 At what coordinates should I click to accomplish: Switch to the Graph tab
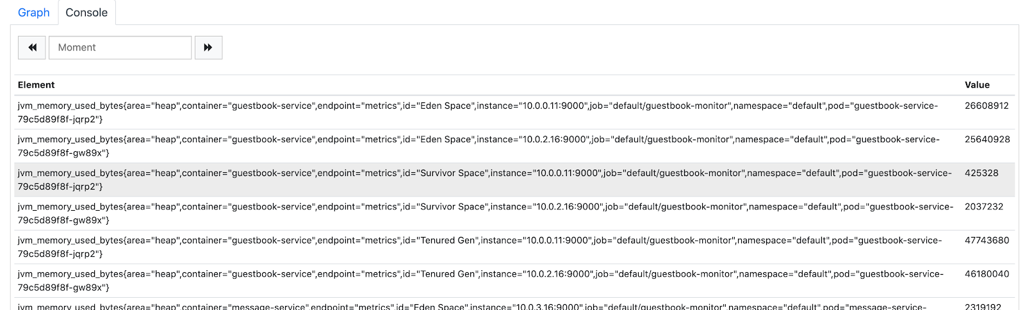coord(33,13)
